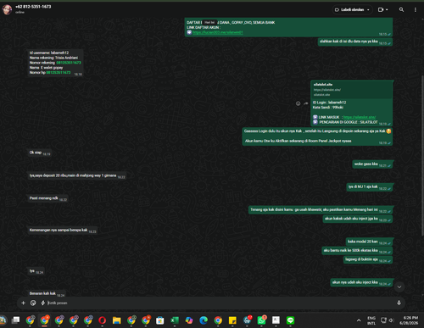Image resolution: width=424 pixels, height=328 pixels.
Task: Open the LINK DAFTAR AKUN hyperlink
Action: 218,32
